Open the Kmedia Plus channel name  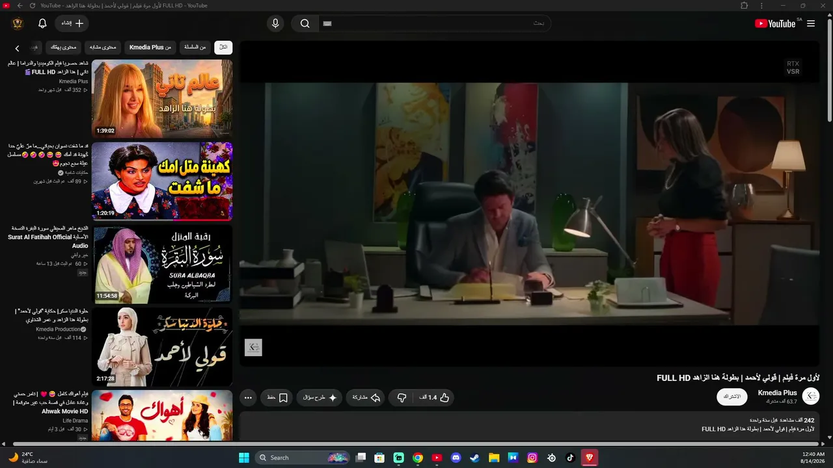pyautogui.click(x=778, y=393)
